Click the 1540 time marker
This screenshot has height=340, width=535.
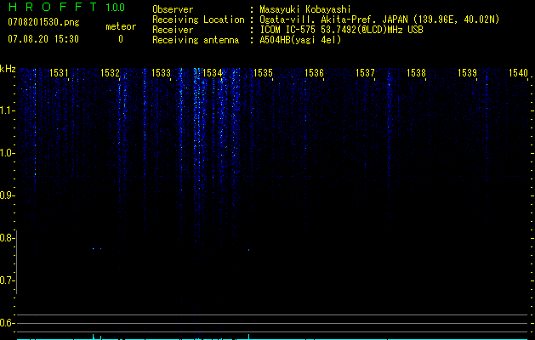(518, 72)
